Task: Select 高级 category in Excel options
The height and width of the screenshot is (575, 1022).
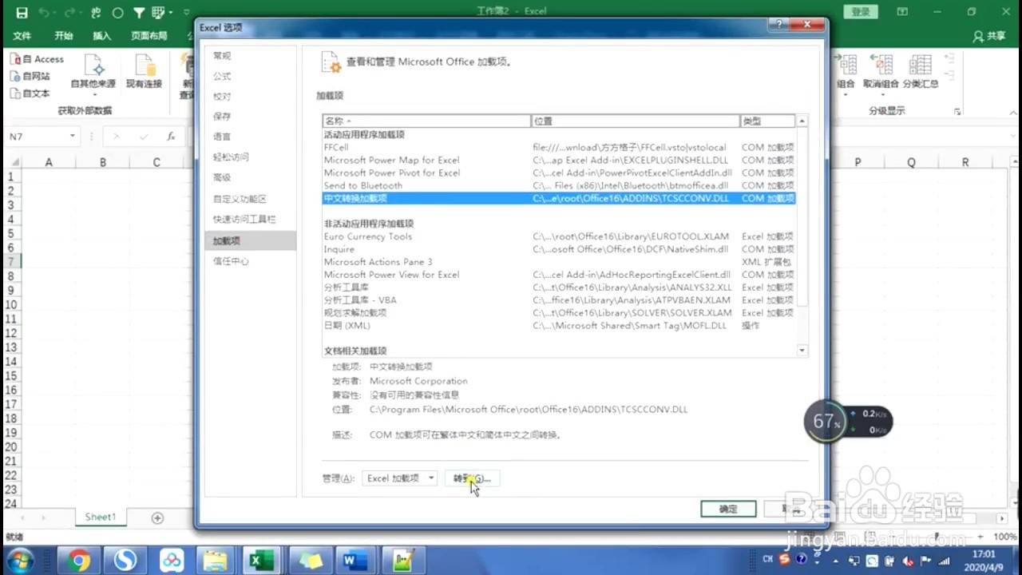Action: [250, 177]
